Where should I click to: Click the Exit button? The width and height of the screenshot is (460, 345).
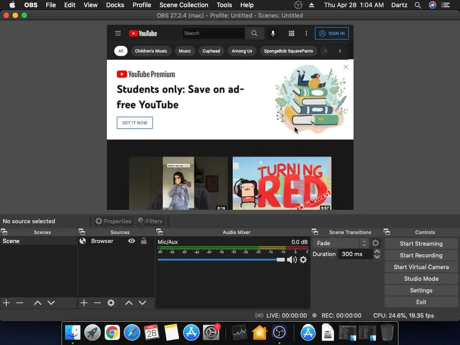(421, 302)
